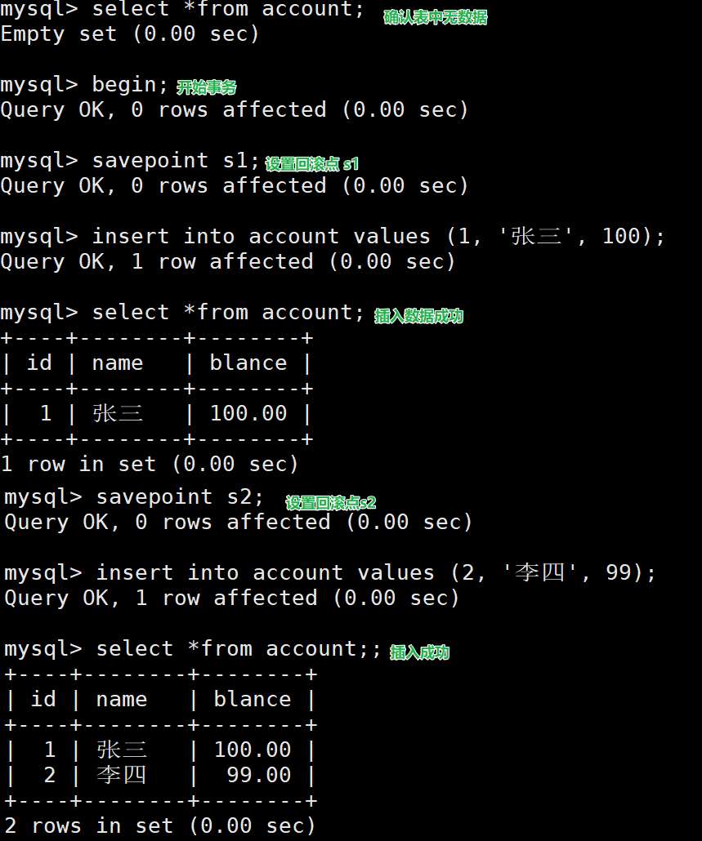
Task: Click the insert statement for 李四
Action: click(x=376, y=573)
